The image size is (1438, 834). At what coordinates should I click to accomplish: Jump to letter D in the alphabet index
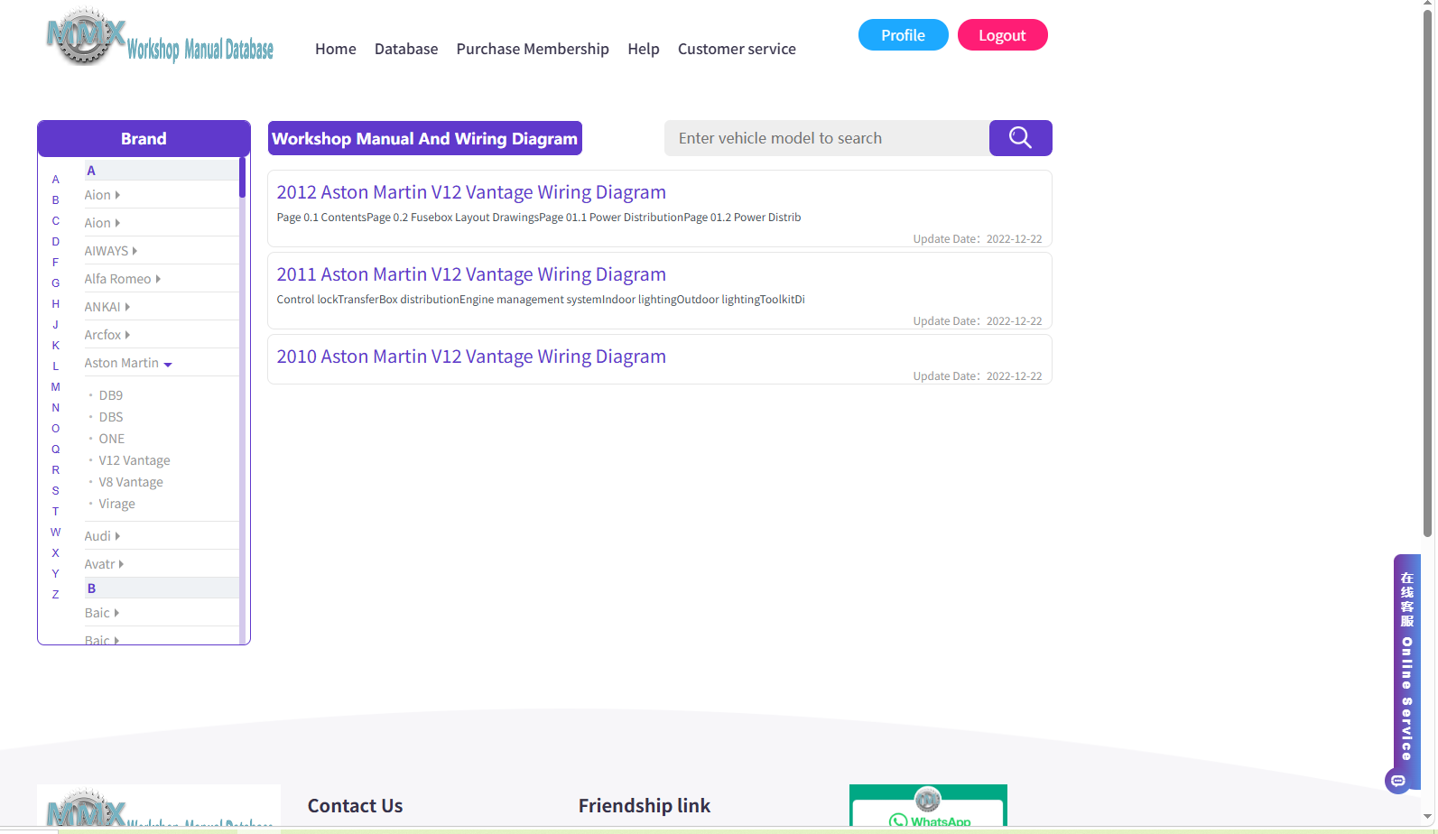pos(55,242)
